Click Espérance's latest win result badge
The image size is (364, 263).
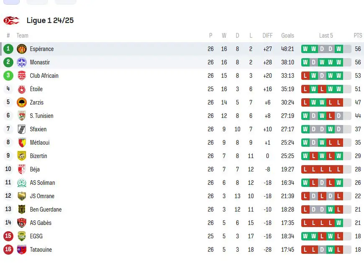[339, 49]
